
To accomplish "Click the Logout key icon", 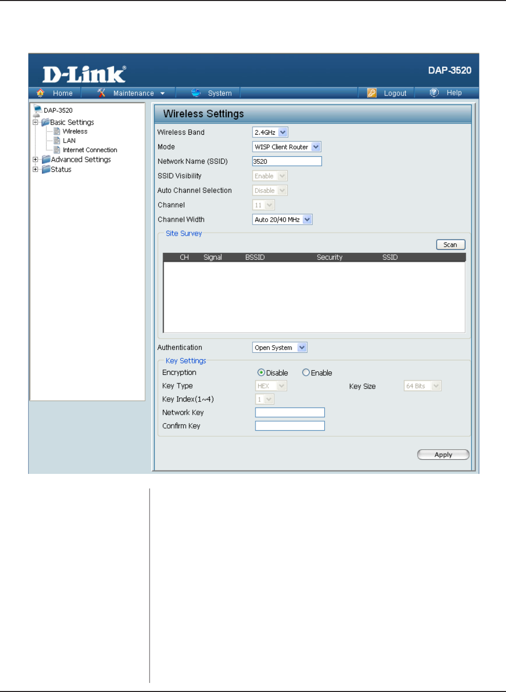I will [x=371, y=93].
